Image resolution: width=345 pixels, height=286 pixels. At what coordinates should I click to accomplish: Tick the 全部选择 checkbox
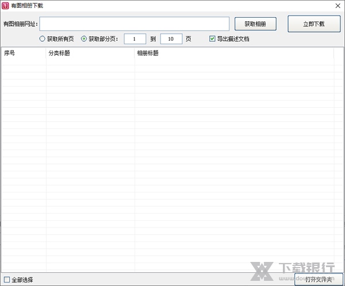coord(7,280)
